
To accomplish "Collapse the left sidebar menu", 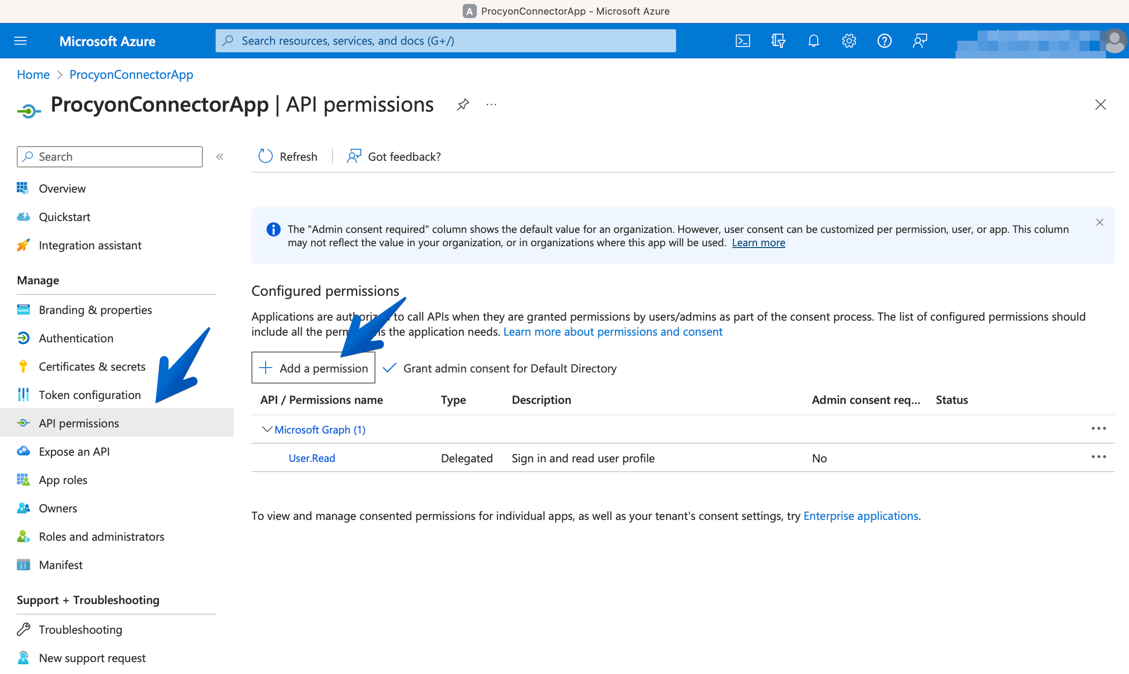I will 220,157.
